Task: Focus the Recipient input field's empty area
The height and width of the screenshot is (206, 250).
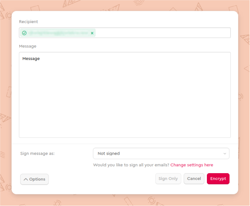Action: click(162, 33)
